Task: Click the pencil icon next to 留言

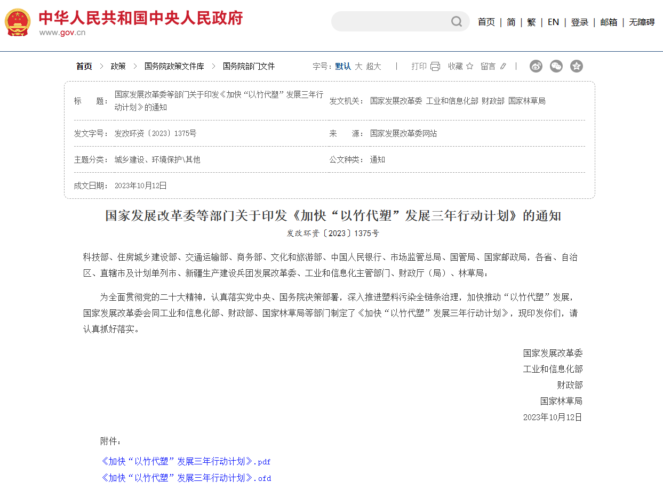Action: pyautogui.click(x=503, y=66)
